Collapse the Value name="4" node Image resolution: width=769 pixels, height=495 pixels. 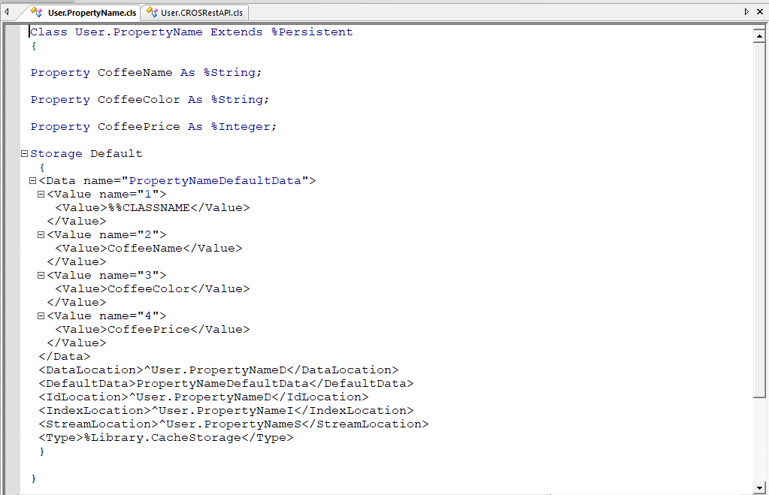(41, 315)
